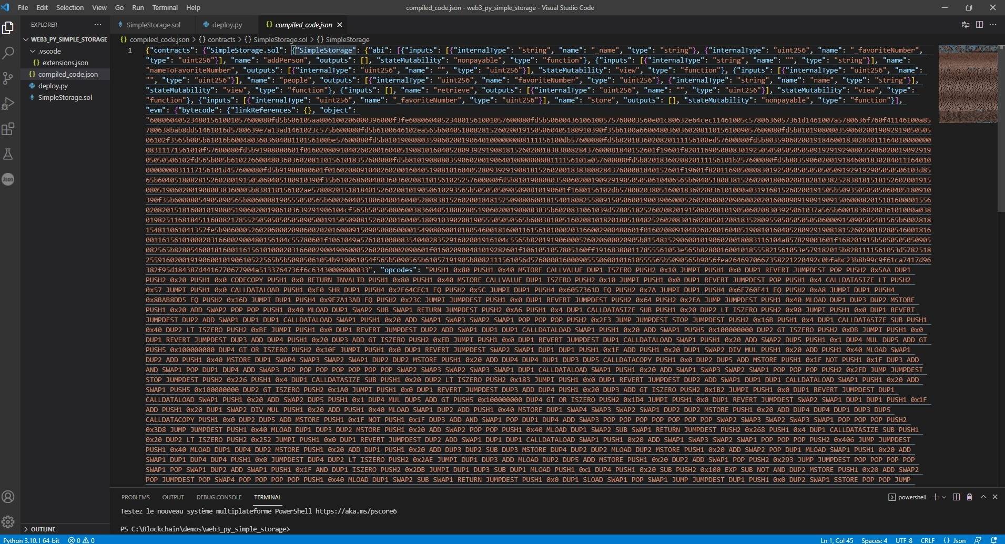Open Manage gear settings menu
Viewport: 1005px width, 544px height.
tap(8, 521)
